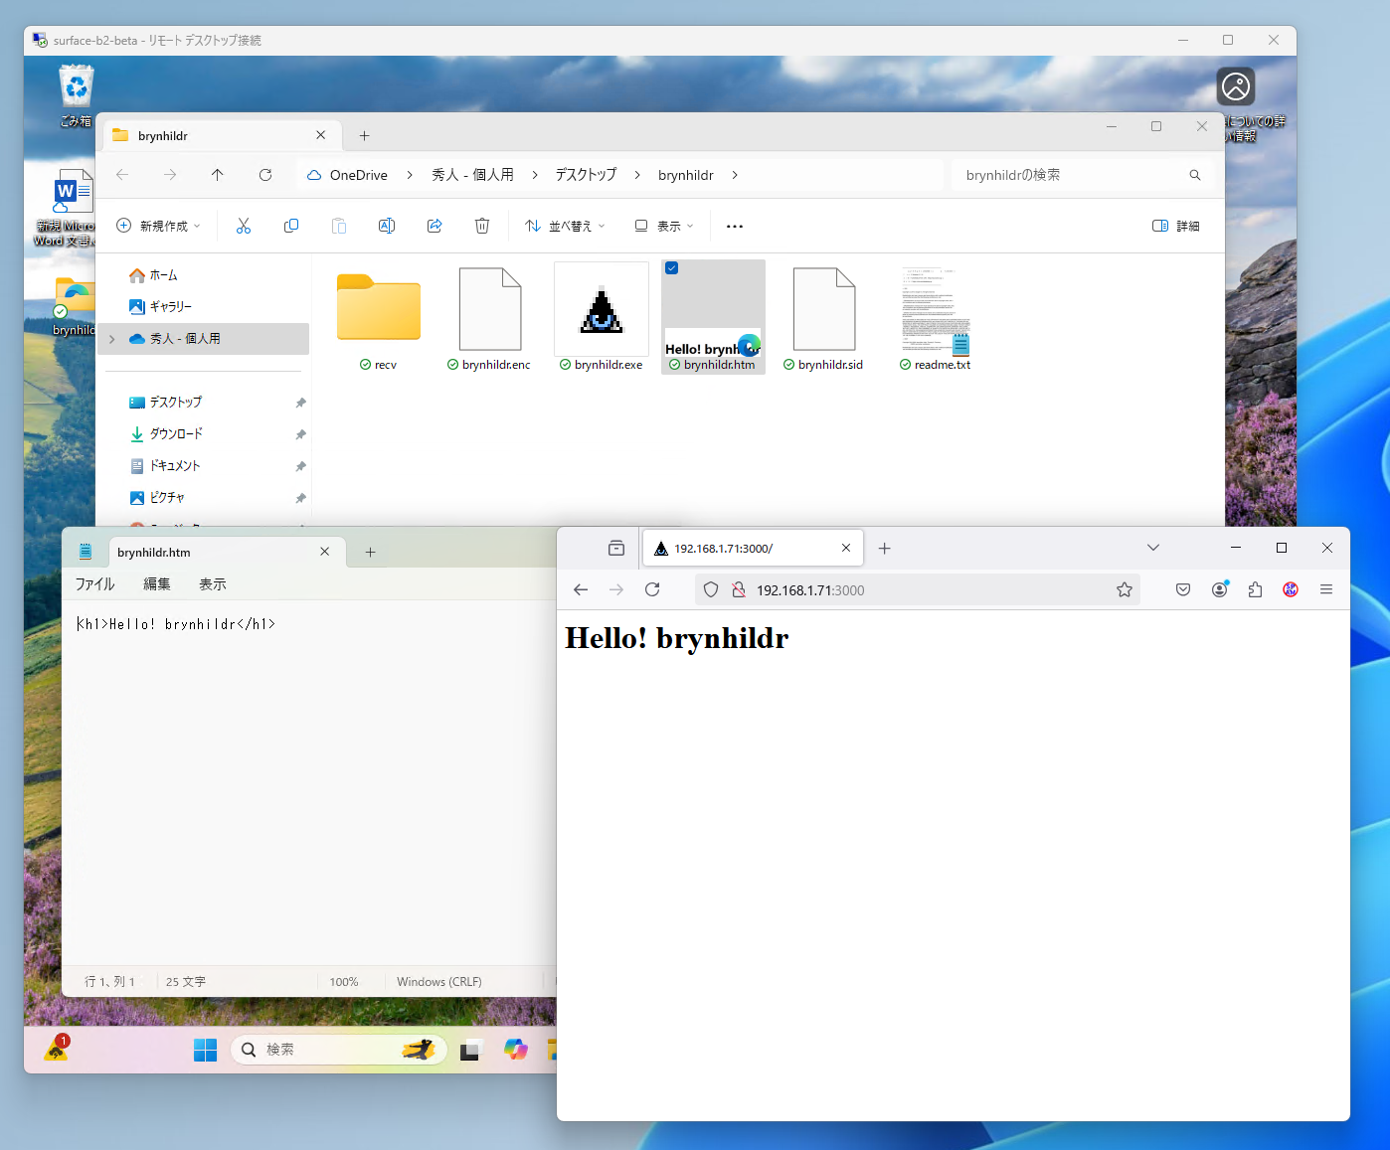Screen dimensions: 1390x1150
Task: Click the Delete trash icon in the toolbar
Action: tap(482, 226)
